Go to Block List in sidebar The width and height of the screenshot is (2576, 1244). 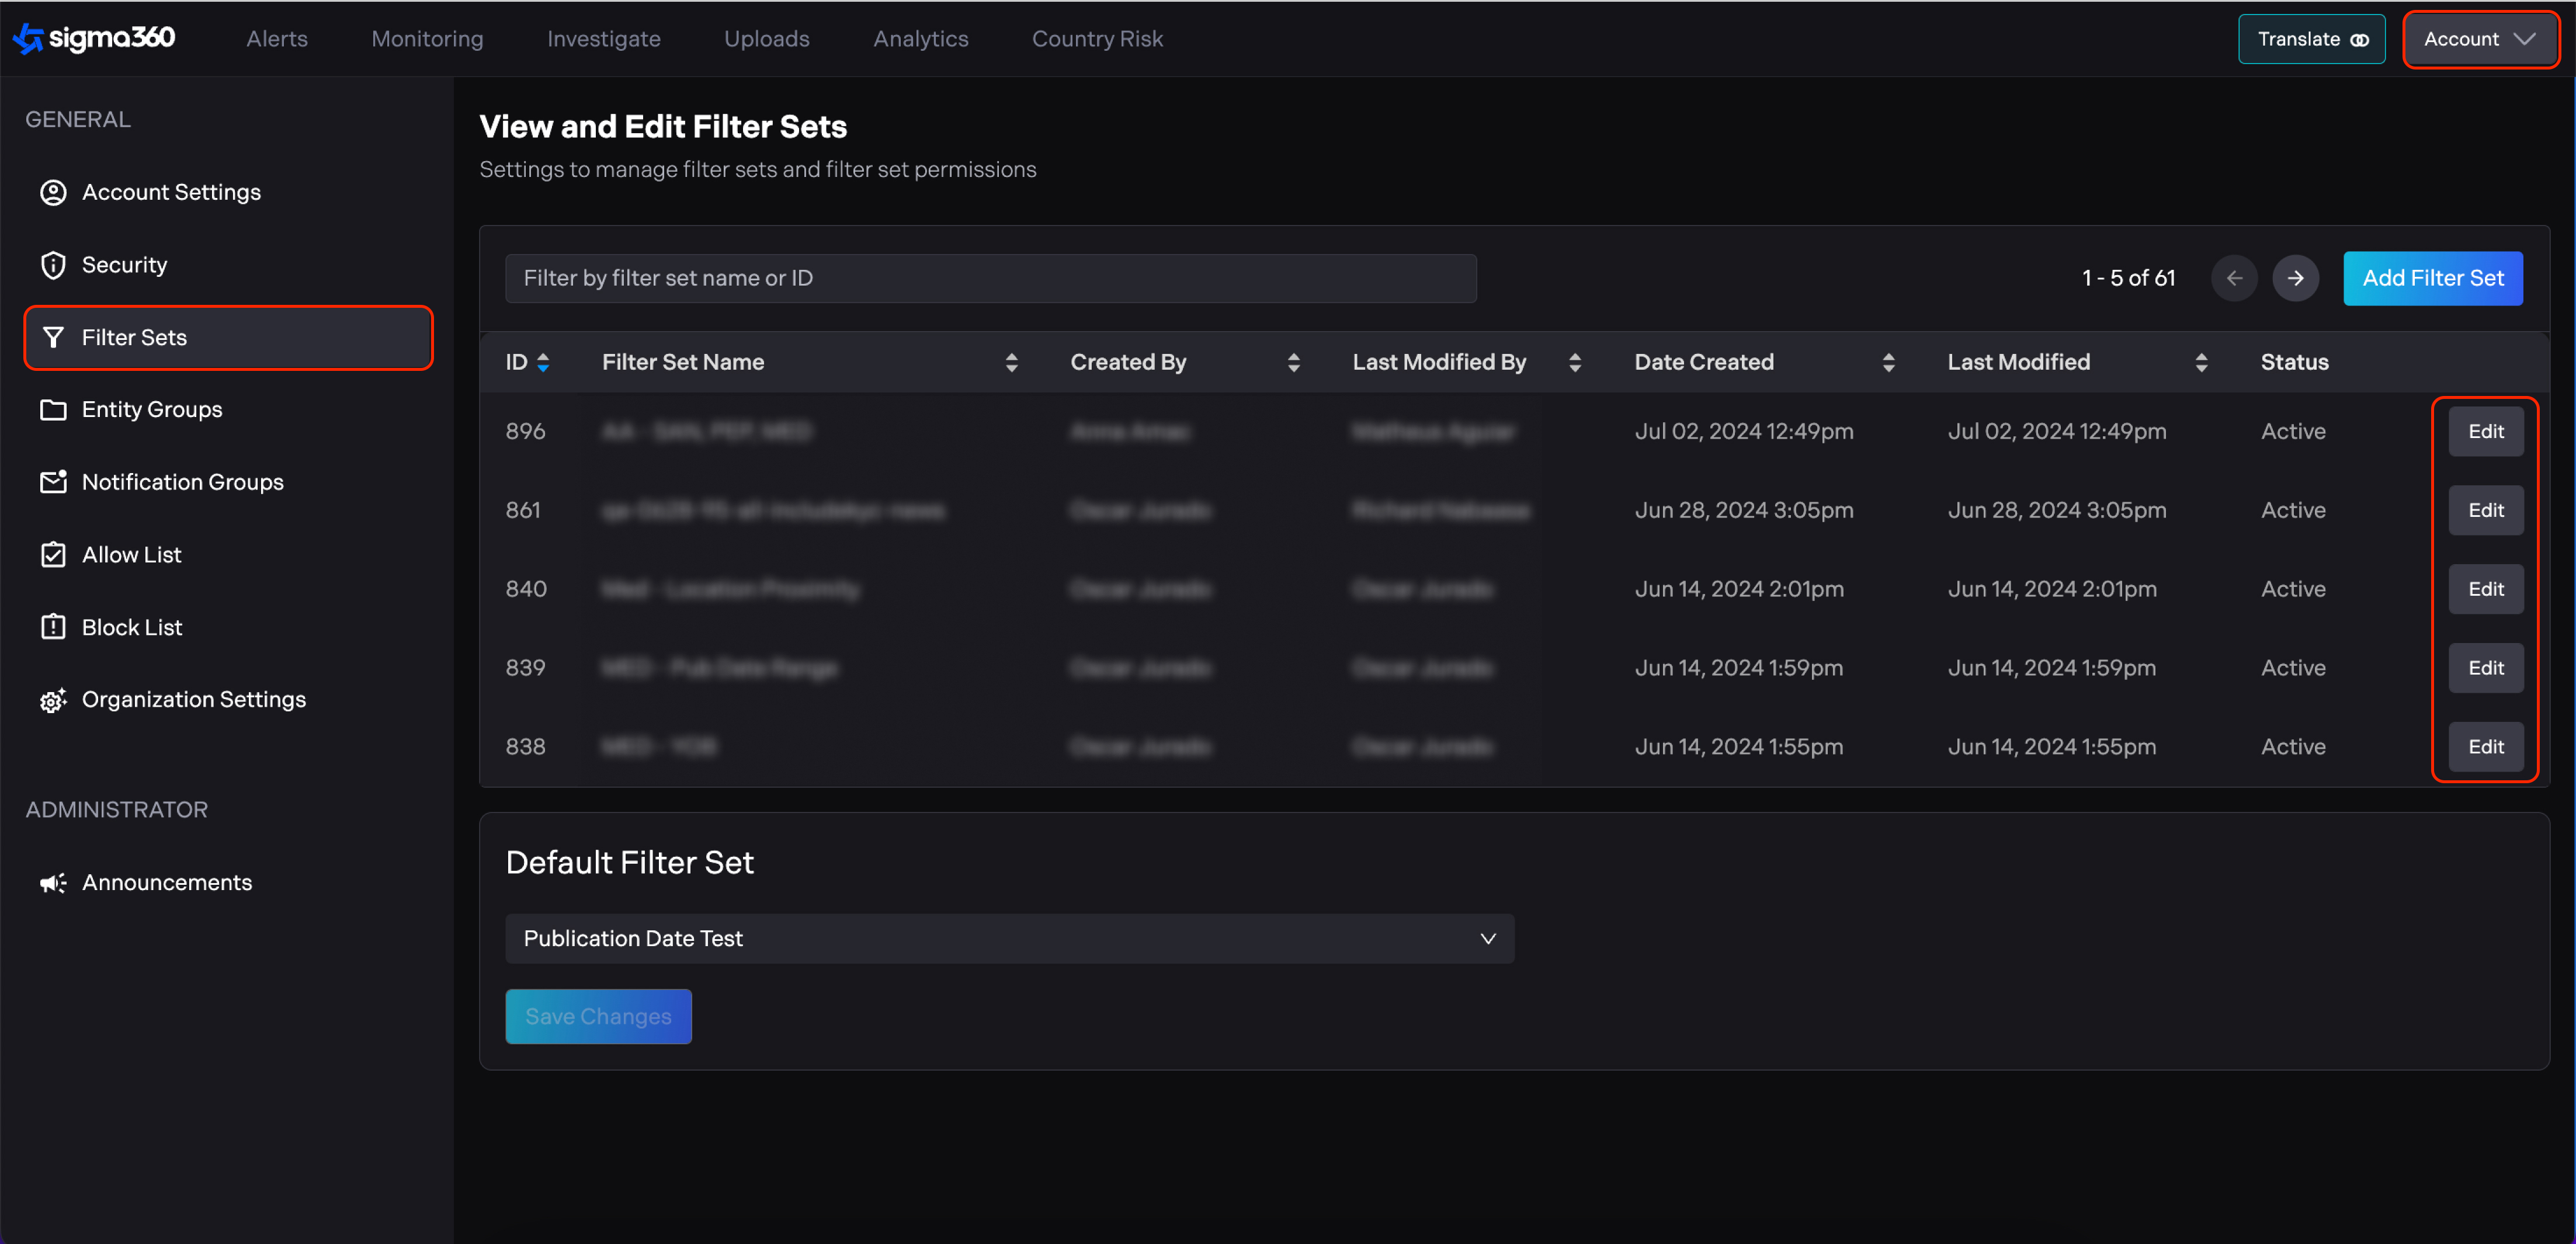coord(131,627)
